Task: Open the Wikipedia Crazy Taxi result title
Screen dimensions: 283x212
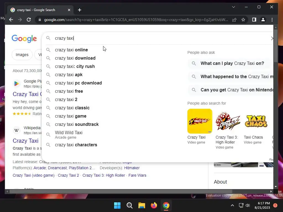Action: (25, 141)
